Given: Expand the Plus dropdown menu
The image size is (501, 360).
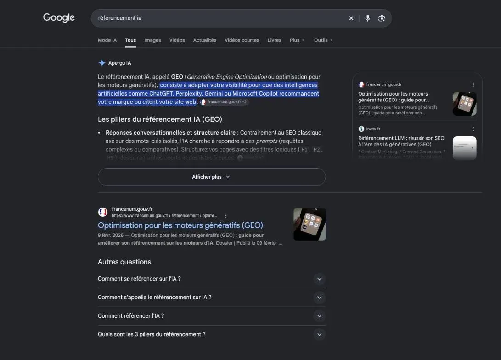Looking at the screenshot, I should coord(297,40).
